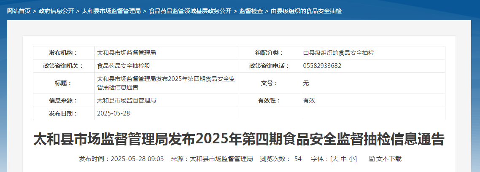Select the phone number 05582933682
This screenshot has height=172, width=480.
point(322,66)
